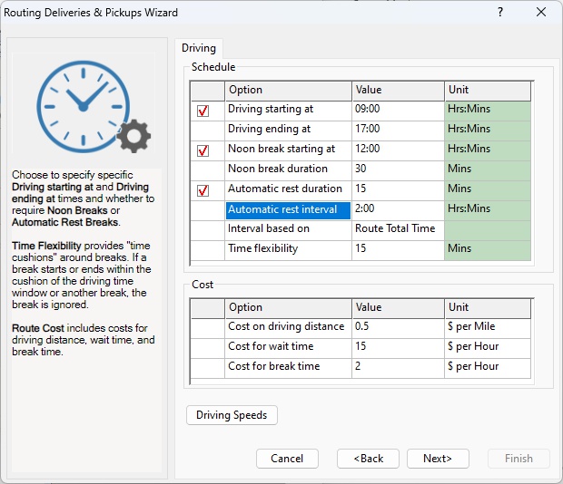Disable the Automatic rest duration checkbox
This screenshot has width=563, height=484.
point(203,190)
